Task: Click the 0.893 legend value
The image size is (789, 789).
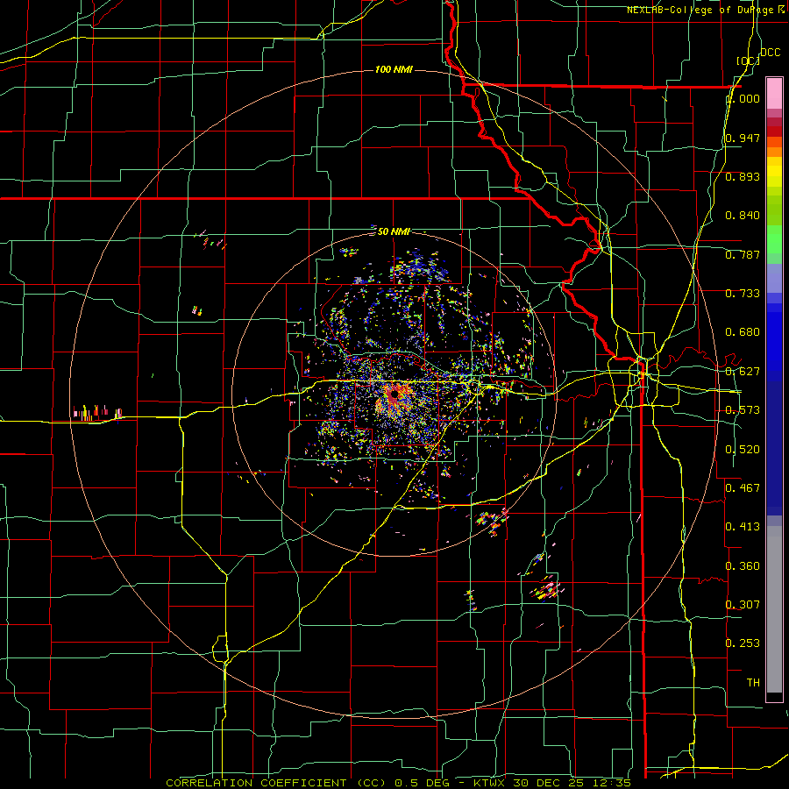Action: click(743, 176)
